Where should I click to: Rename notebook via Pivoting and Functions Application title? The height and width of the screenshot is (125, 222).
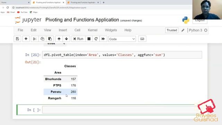(82, 20)
